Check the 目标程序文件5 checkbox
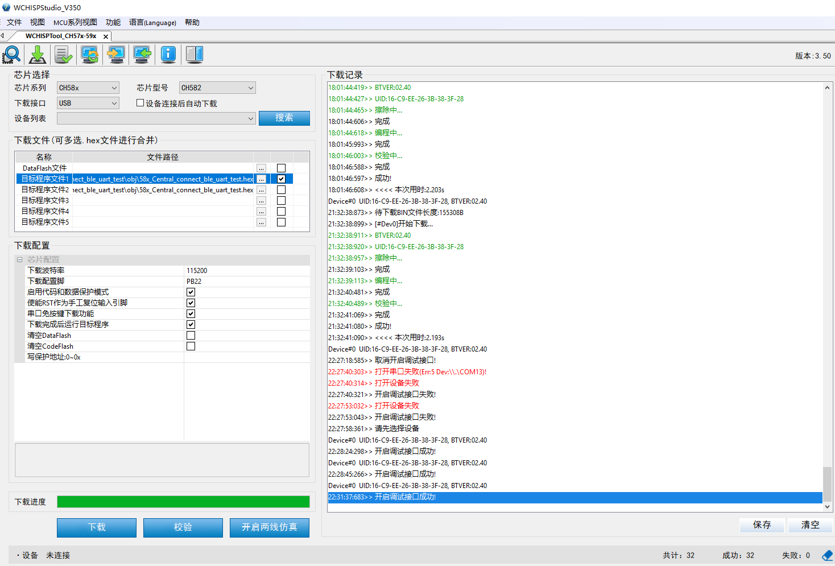 tap(281, 222)
